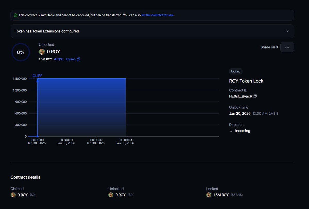This screenshot has width=309, height=209.
Task: Open the ••• overflow menu next to Share on X
Action: pos(287,47)
